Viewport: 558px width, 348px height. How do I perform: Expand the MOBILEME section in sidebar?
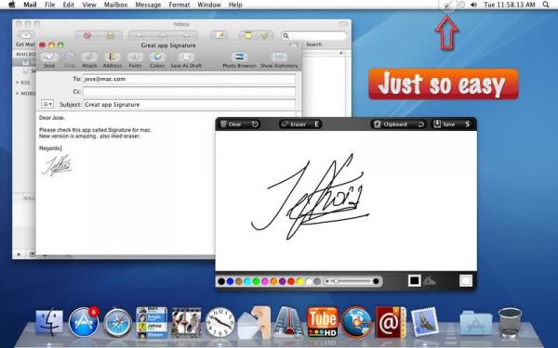[x=18, y=94]
